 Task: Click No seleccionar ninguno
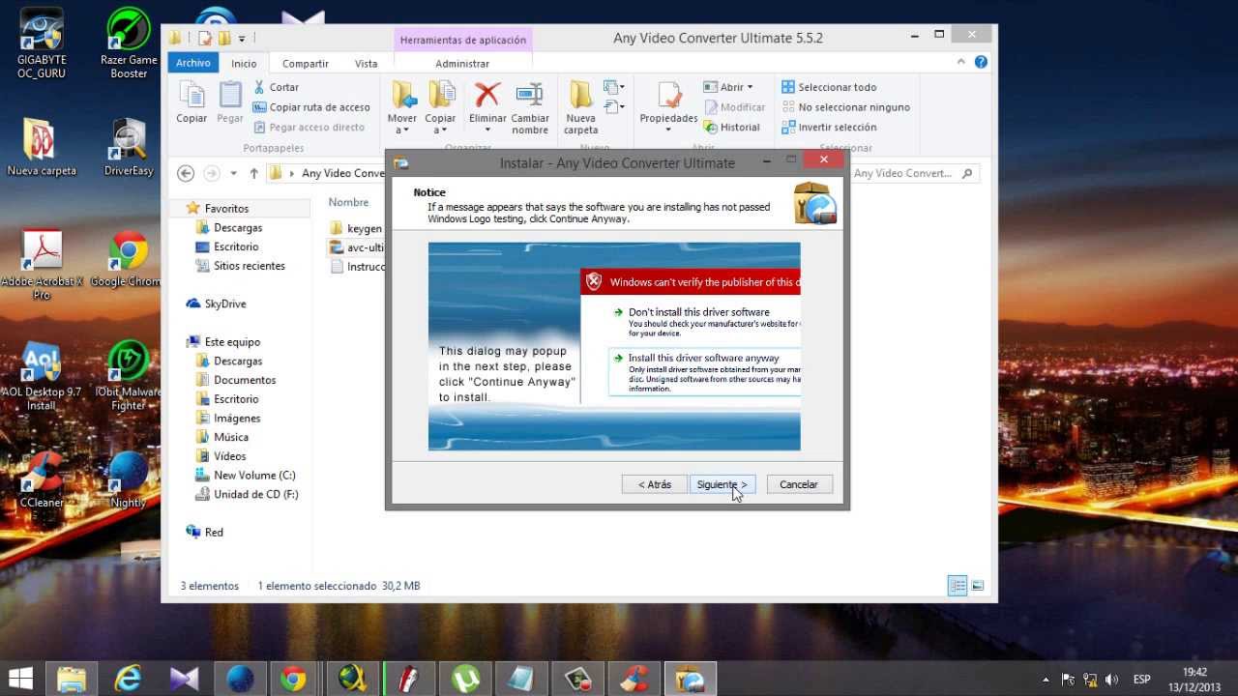pos(845,107)
